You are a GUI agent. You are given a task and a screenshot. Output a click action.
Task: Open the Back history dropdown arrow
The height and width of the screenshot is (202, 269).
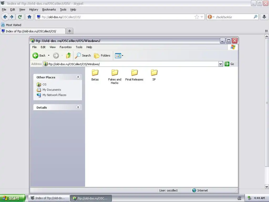[49, 55]
